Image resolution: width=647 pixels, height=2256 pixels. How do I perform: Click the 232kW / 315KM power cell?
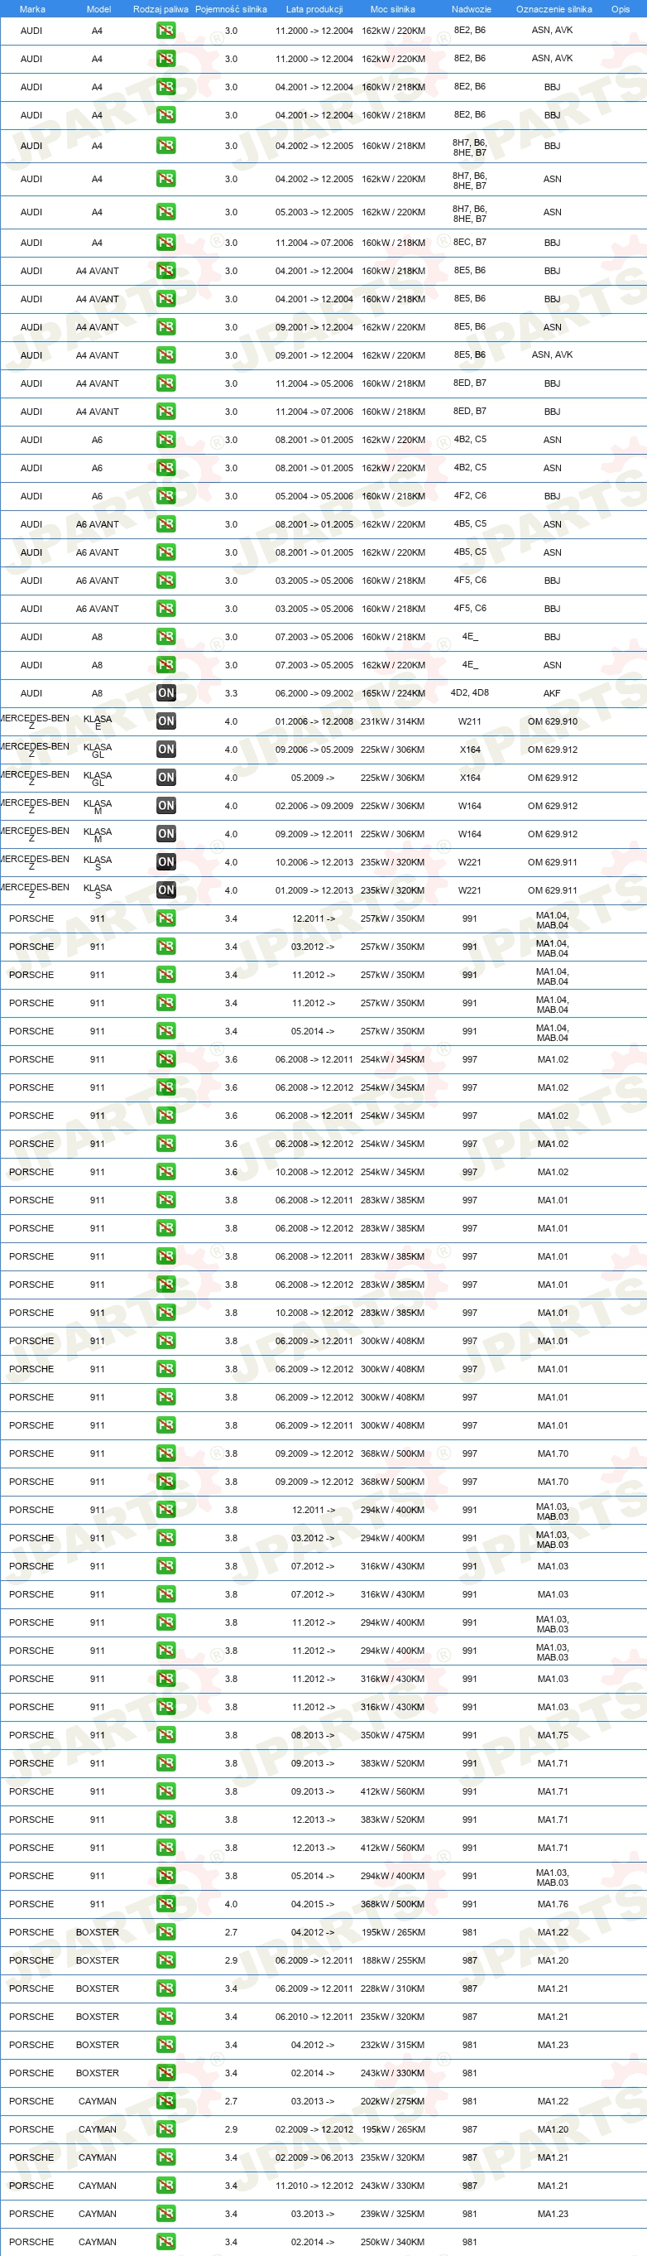[x=392, y=2045]
